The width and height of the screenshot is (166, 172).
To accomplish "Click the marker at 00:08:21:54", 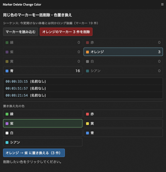I will pos(83,95).
